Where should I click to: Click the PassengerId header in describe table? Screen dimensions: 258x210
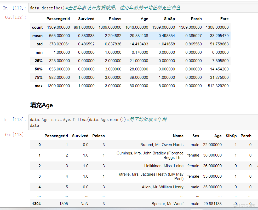pyautogui.click(x=58, y=19)
